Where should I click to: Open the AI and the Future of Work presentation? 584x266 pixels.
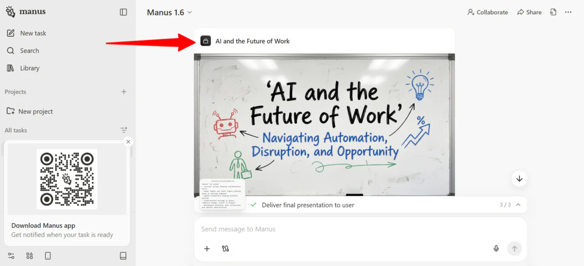pyautogui.click(x=252, y=41)
